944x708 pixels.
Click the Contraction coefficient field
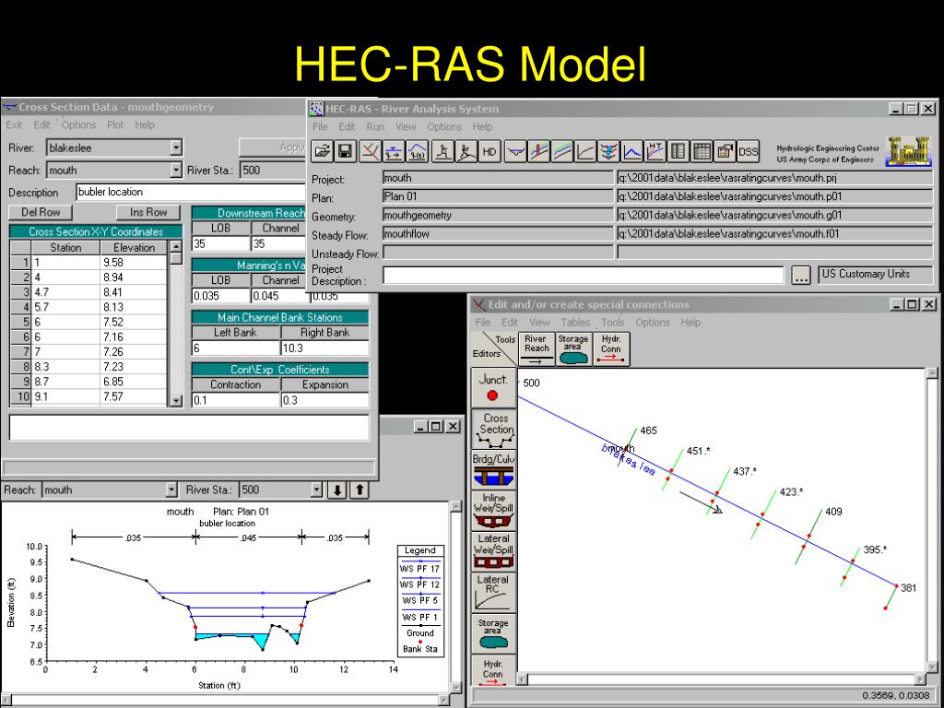click(236, 400)
